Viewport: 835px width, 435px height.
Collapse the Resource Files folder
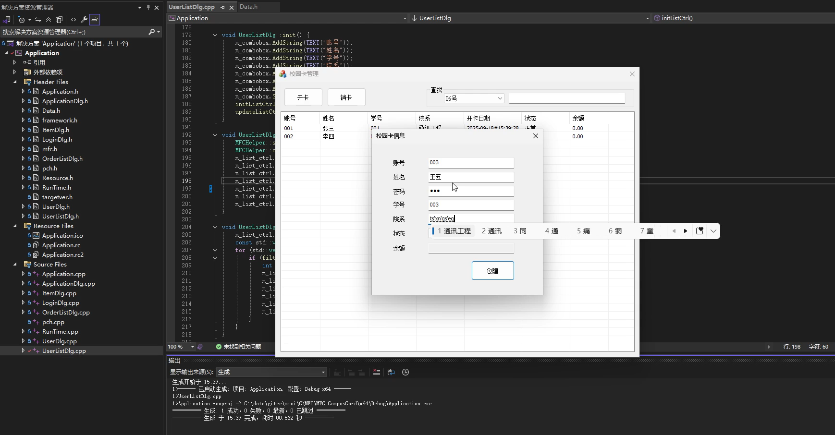(x=14, y=226)
